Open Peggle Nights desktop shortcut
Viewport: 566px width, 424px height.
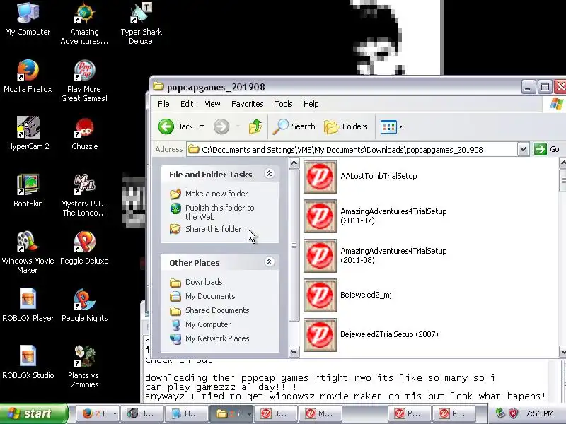tap(84, 305)
